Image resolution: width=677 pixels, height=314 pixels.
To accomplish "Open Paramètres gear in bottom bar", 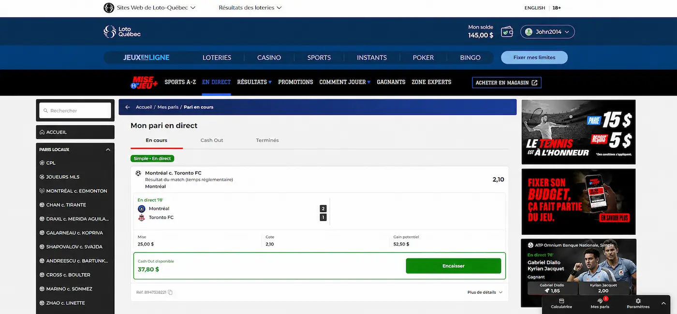I will (638, 303).
